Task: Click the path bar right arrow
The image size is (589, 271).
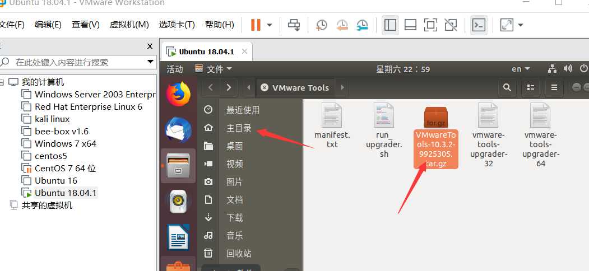Action: click(342, 87)
